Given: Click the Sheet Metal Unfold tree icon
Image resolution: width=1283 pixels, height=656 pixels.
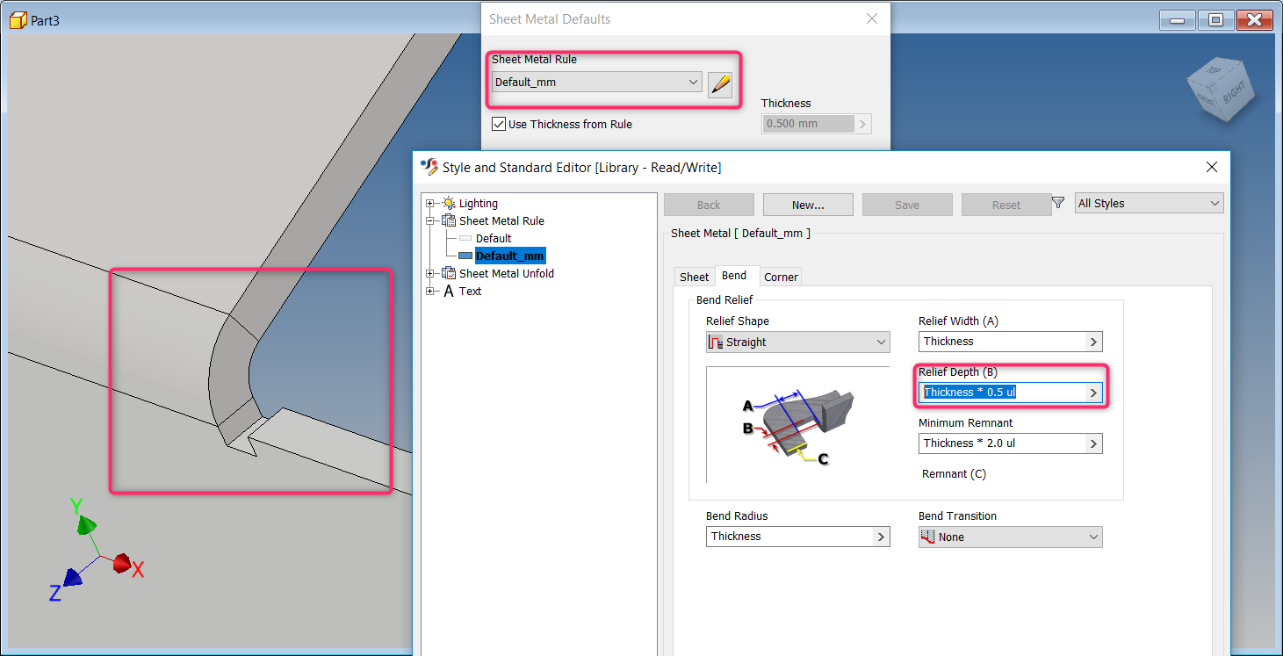Looking at the screenshot, I should [x=449, y=273].
